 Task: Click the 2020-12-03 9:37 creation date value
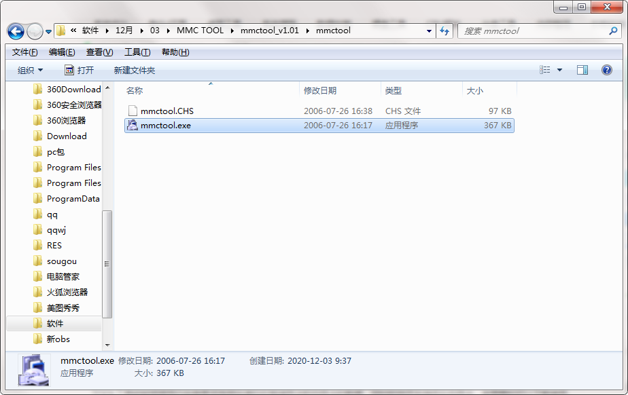point(319,361)
